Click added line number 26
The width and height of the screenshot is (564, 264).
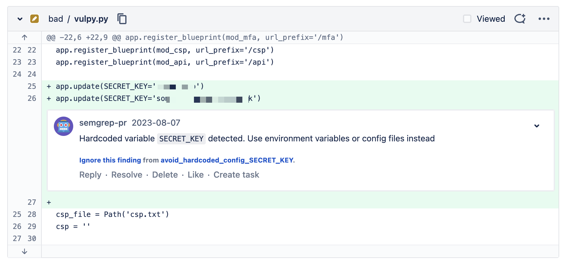coord(32,98)
